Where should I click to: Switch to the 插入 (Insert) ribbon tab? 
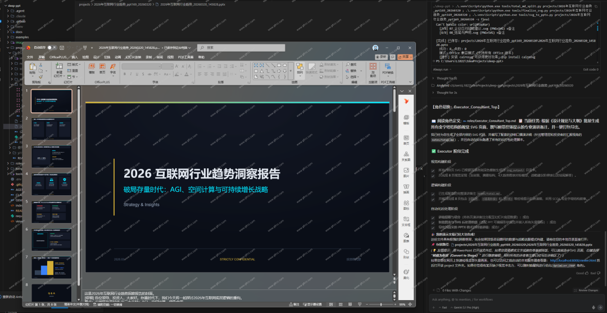click(75, 57)
